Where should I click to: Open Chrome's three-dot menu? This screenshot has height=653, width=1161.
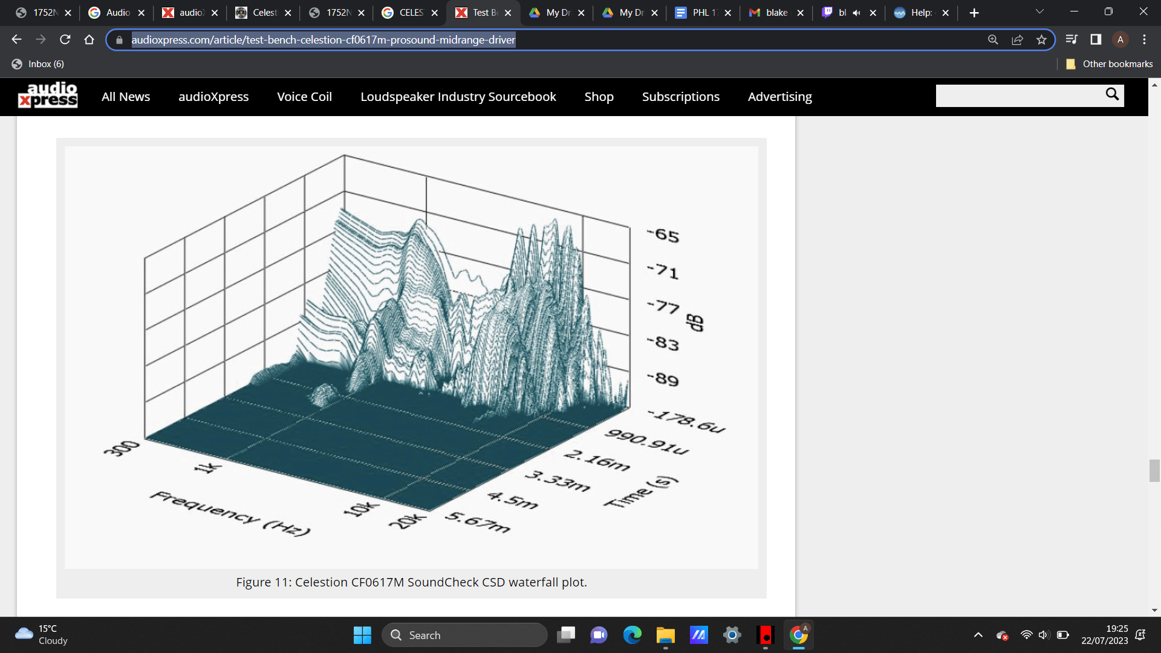click(x=1144, y=39)
